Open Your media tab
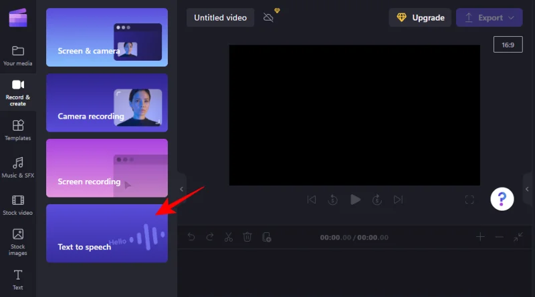This screenshot has width=535, height=297. pos(18,55)
